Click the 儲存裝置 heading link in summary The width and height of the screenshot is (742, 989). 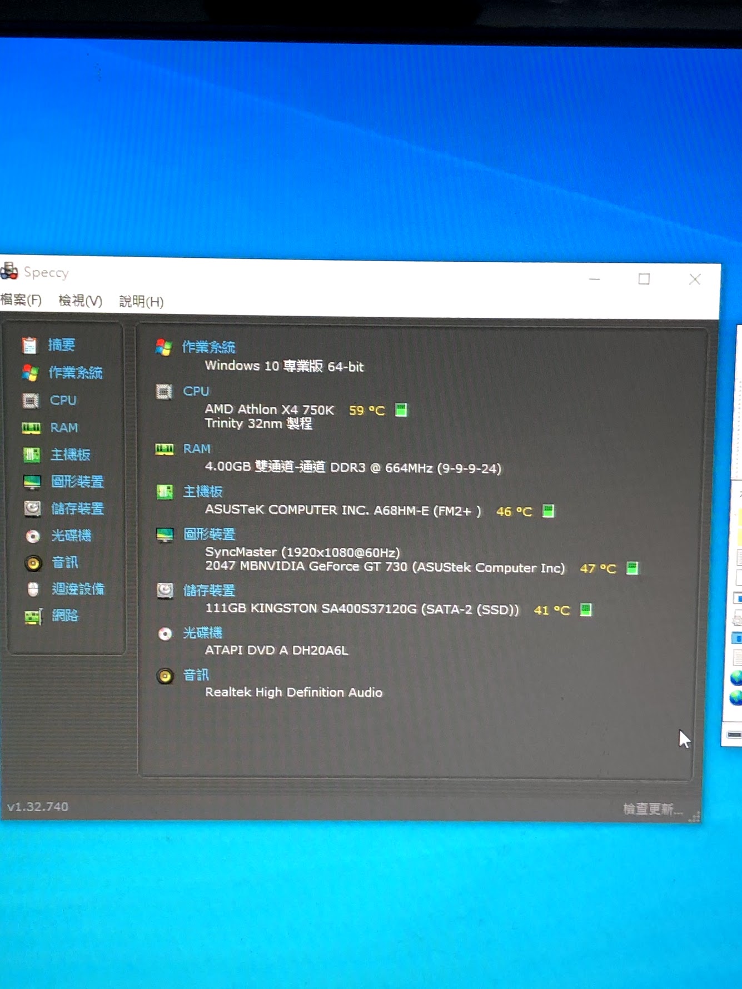[x=210, y=590]
